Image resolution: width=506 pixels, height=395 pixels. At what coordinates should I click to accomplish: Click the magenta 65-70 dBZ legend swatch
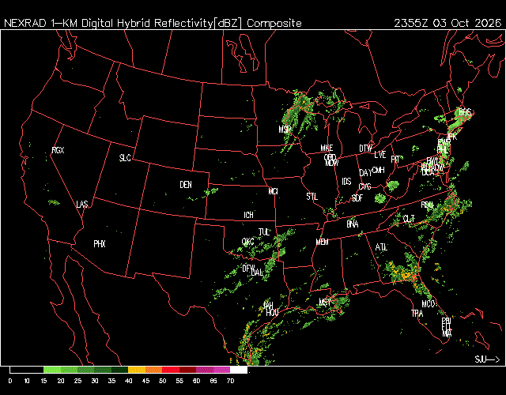click(221, 370)
